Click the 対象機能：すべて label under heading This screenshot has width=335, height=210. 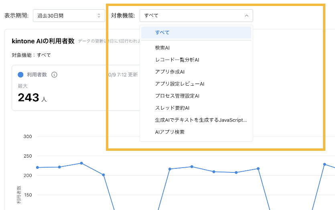tap(31, 55)
